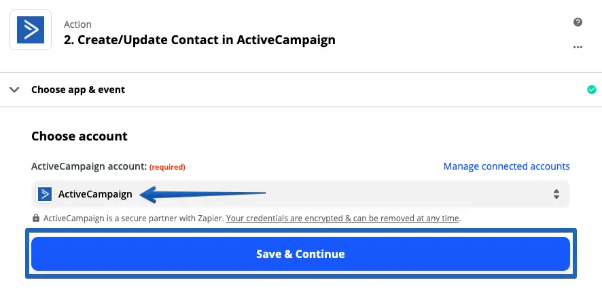Click the large ActiveCampaign app logo
Image resolution: width=602 pixels, height=302 pixels.
click(30, 31)
